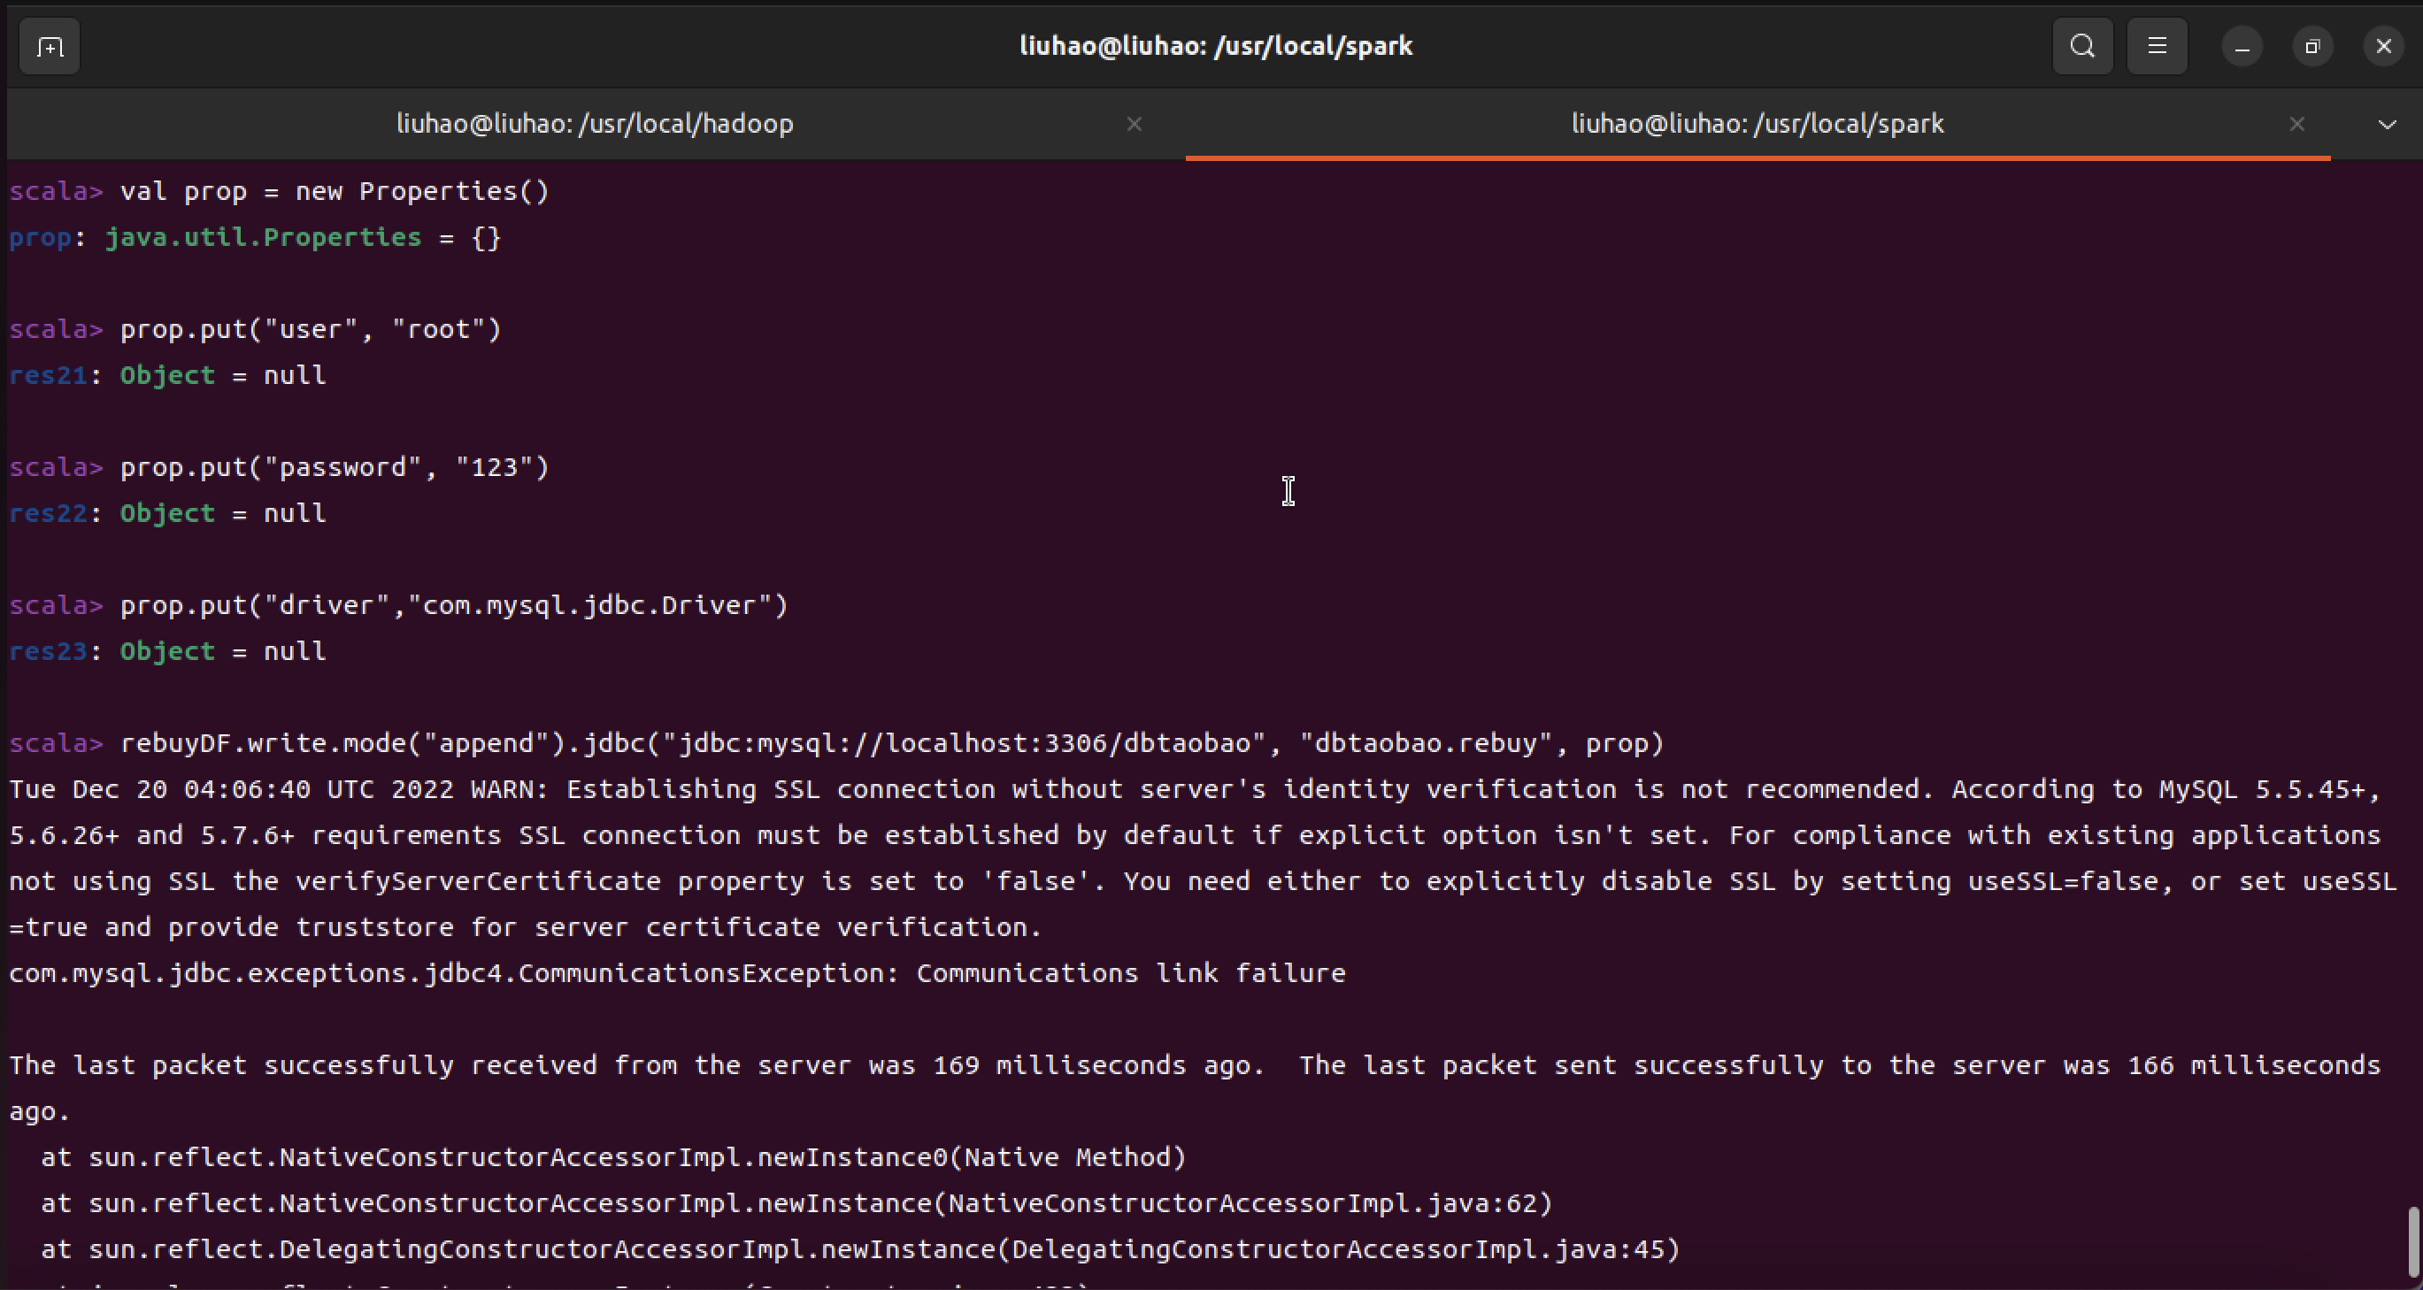Restore down the terminal window
The width and height of the screenshot is (2423, 1290).
[2313, 46]
